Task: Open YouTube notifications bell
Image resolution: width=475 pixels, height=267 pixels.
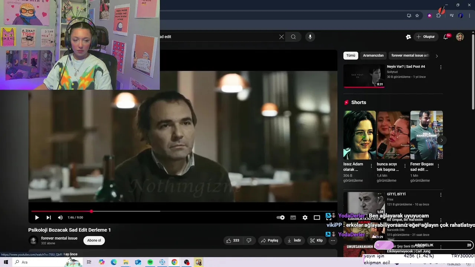Action: pos(446,37)
